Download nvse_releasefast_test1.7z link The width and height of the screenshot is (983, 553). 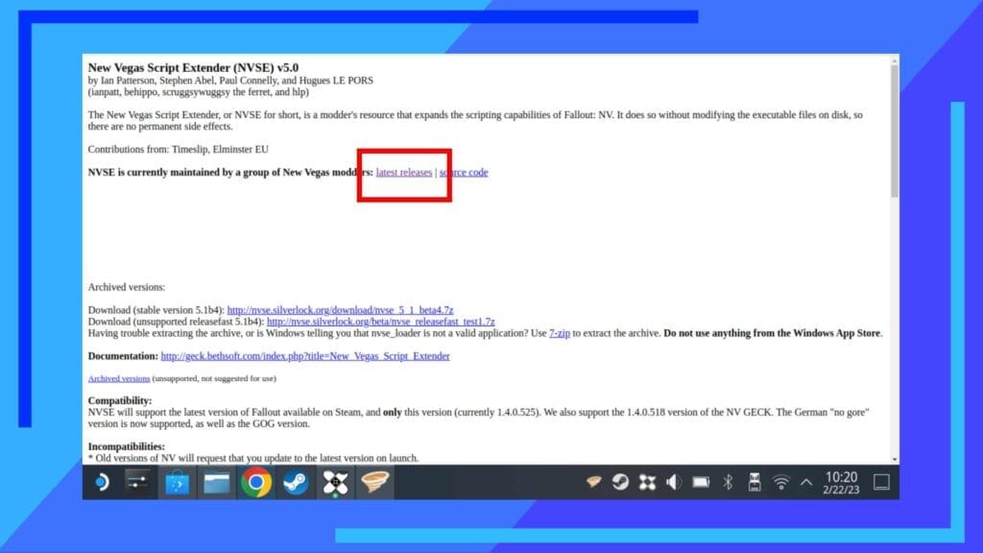click(380, 321)
